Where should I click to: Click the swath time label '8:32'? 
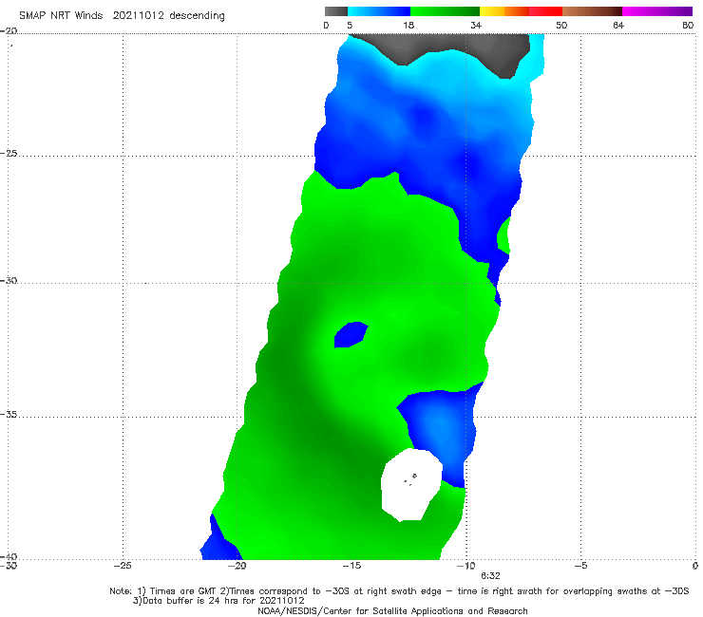(x=490, y=576)
